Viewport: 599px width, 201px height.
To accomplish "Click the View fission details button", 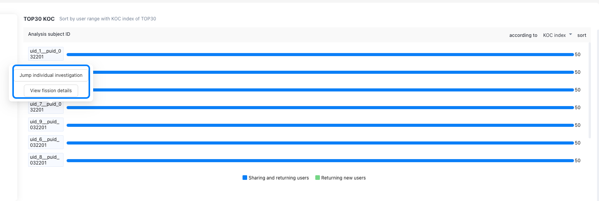I will pyautogui.click(x=51, y=91).
